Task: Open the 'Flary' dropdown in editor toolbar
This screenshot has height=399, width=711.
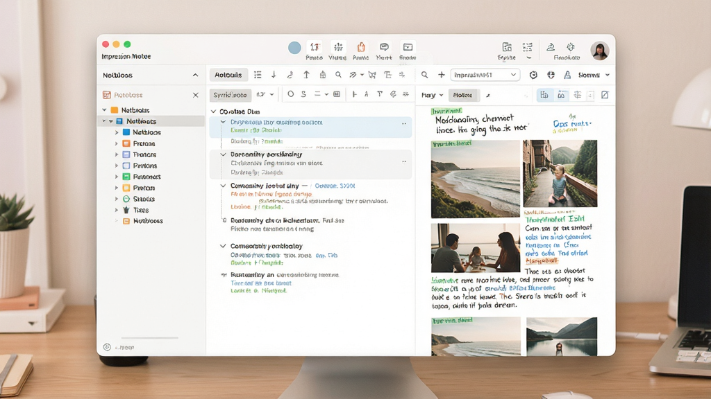Action: pyautogui.click(x=432, y=95)
